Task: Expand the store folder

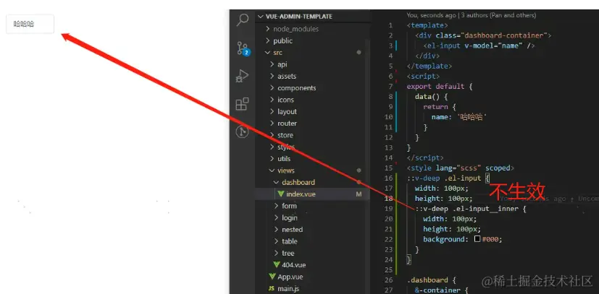Action: pos(272,135)
